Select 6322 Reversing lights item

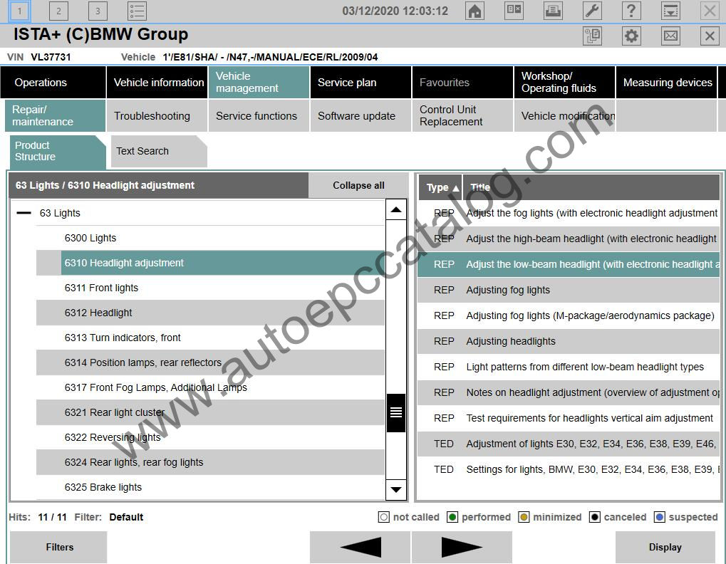211,438
